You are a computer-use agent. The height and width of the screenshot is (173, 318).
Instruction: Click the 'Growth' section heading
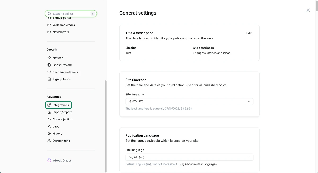(52, 50)
